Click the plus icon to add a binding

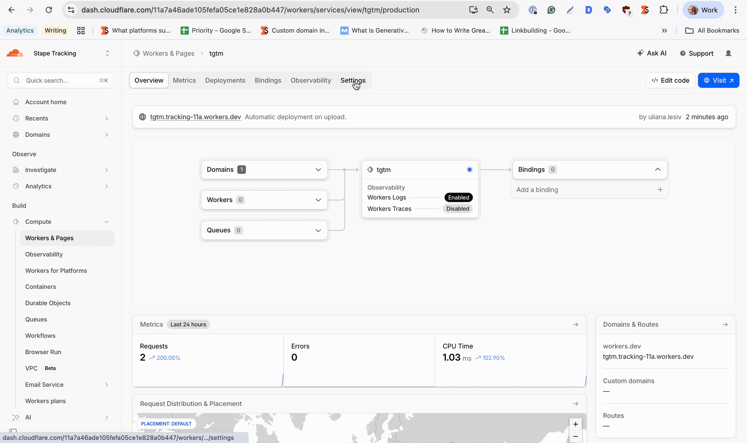click(x=660, y=190)
